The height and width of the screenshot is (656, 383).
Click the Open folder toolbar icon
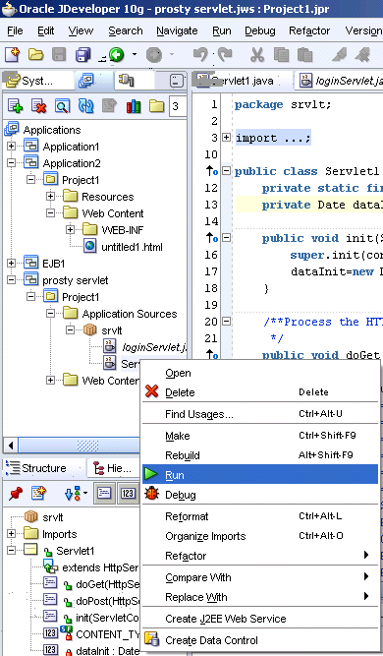pos(36,55)
